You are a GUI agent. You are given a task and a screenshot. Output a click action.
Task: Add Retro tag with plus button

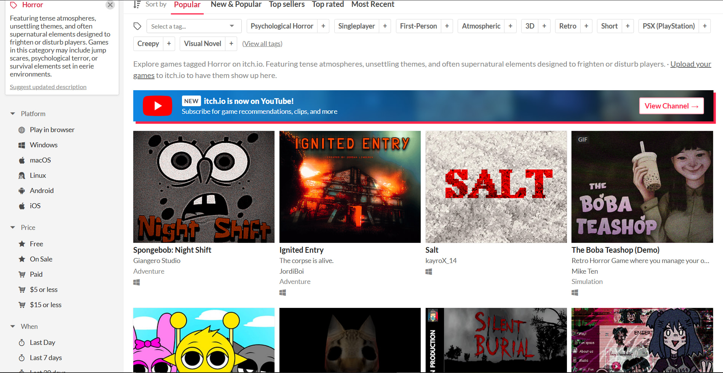[x=586, y=26]
